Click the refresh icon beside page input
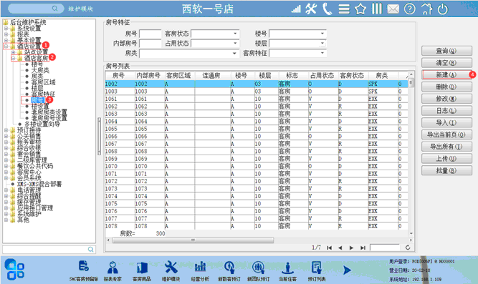Image resolution: width=478 pixels, height=284 pixels. pyautogui.click(x=408, y=248)
